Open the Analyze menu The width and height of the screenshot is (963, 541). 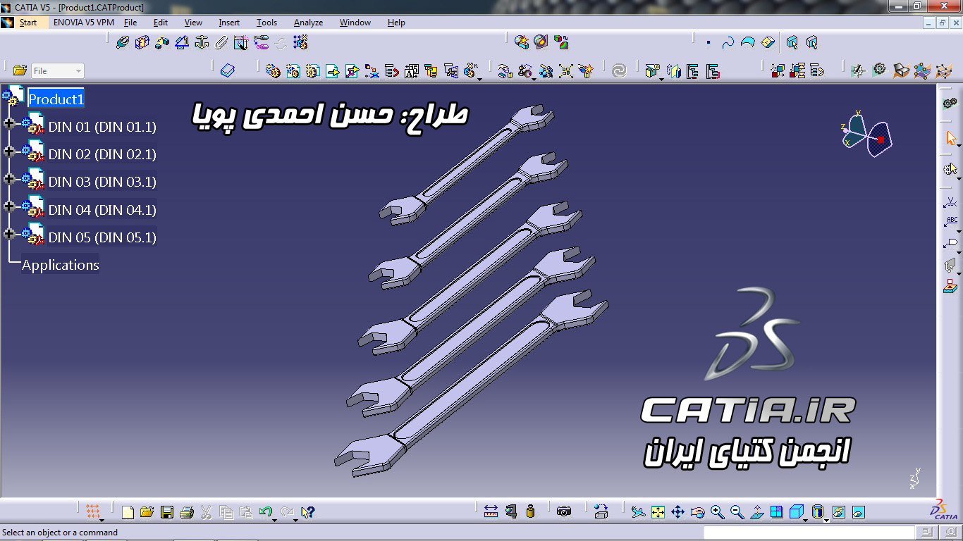click(308, 23)
